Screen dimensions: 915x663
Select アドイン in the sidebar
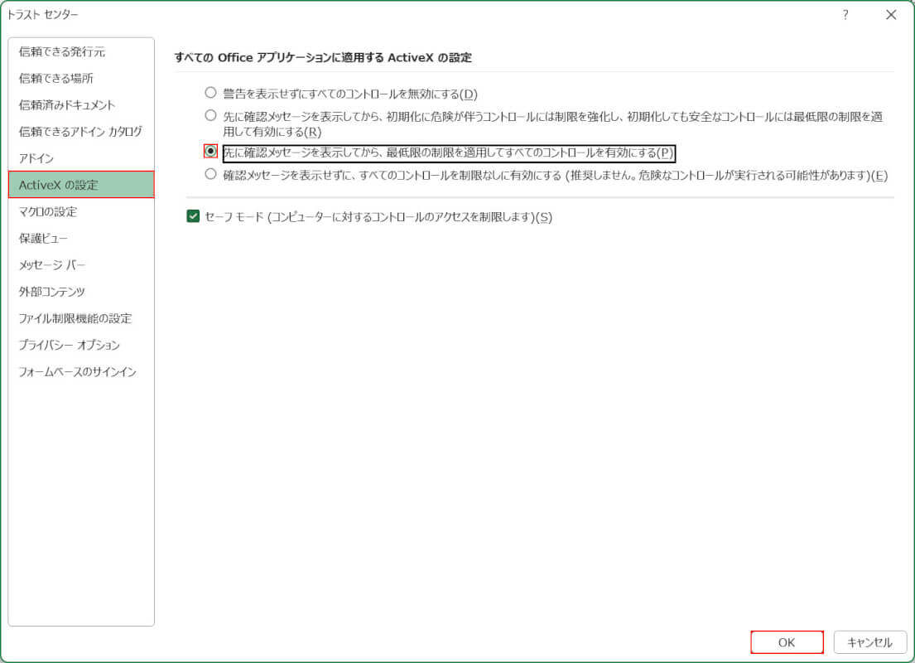(36, 158)
